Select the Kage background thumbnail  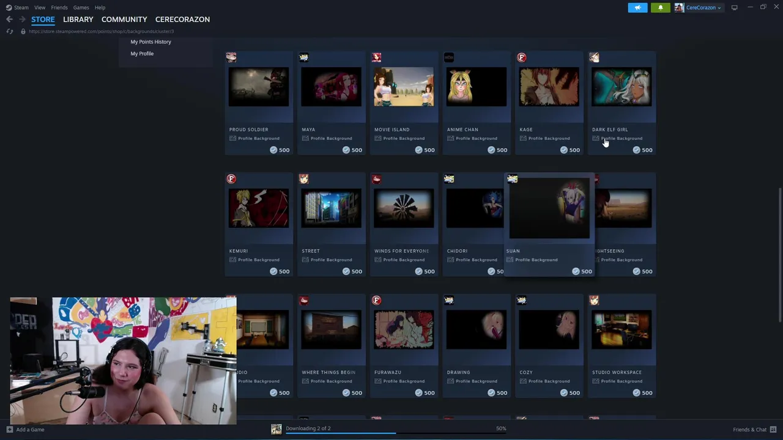[x=549, y=87]
